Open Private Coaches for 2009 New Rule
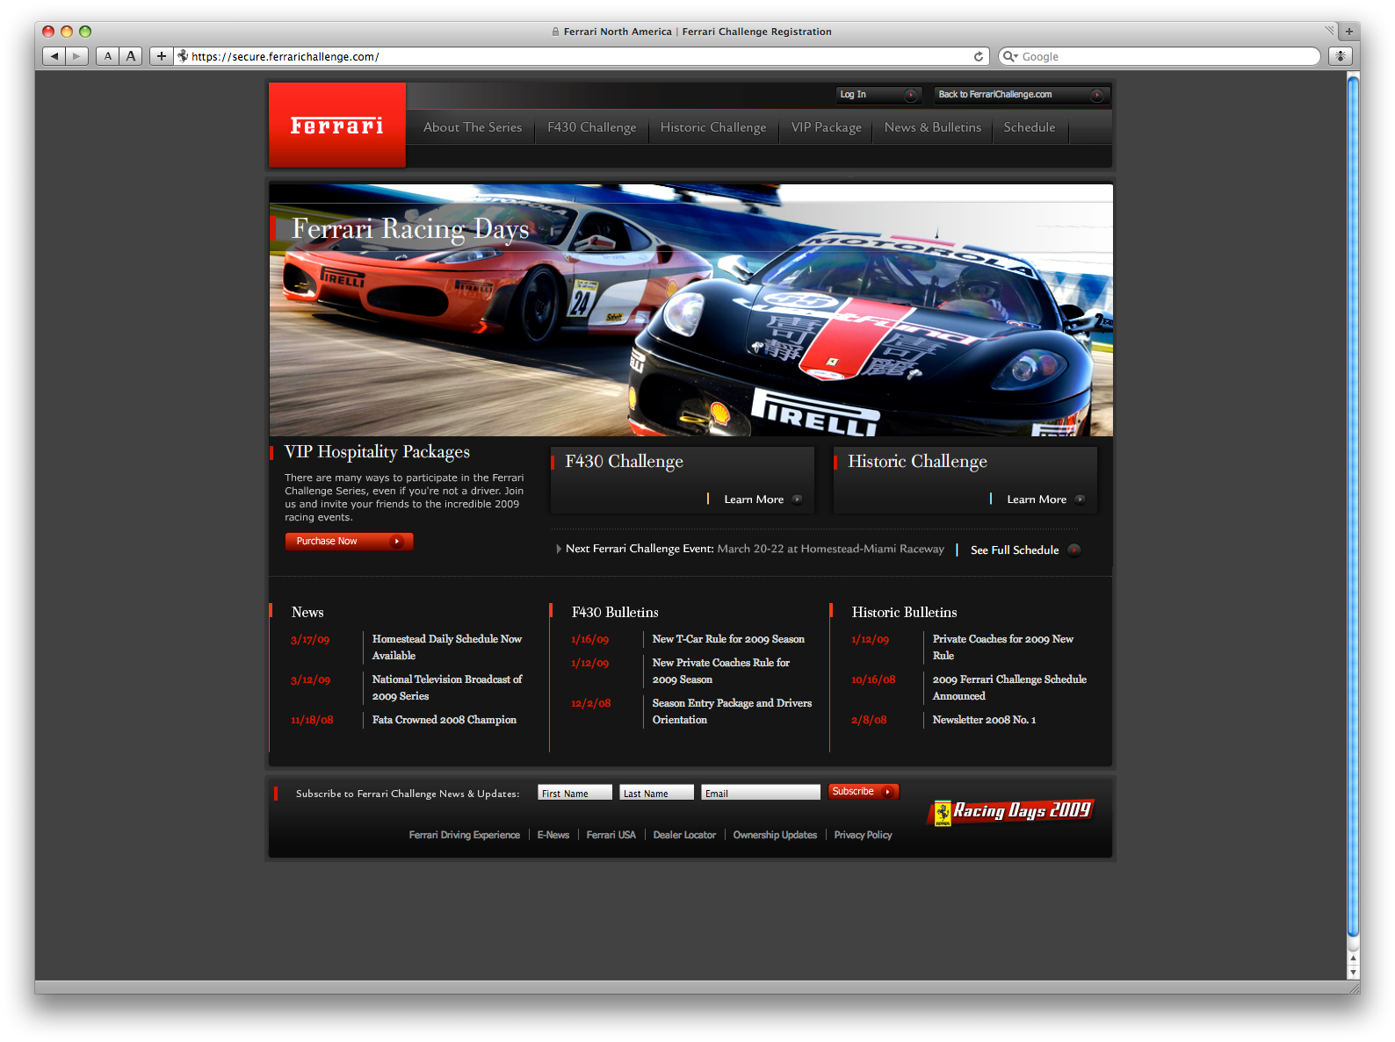Image resolution: width=1395 pixels, height=1042 pixels. click(1003, 648)
